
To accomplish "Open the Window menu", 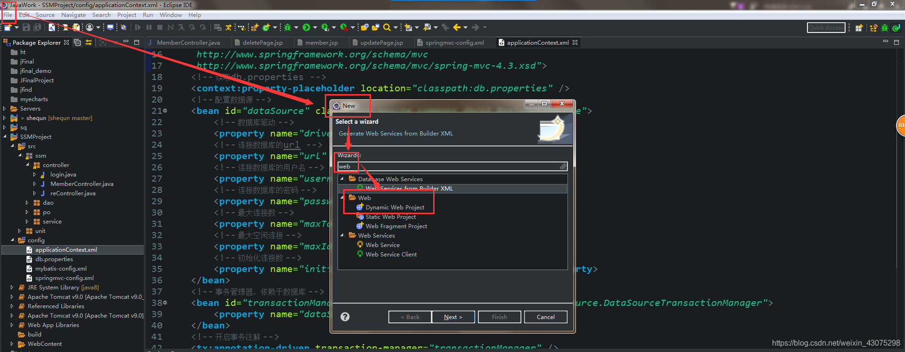I will (x=171, y=15).
